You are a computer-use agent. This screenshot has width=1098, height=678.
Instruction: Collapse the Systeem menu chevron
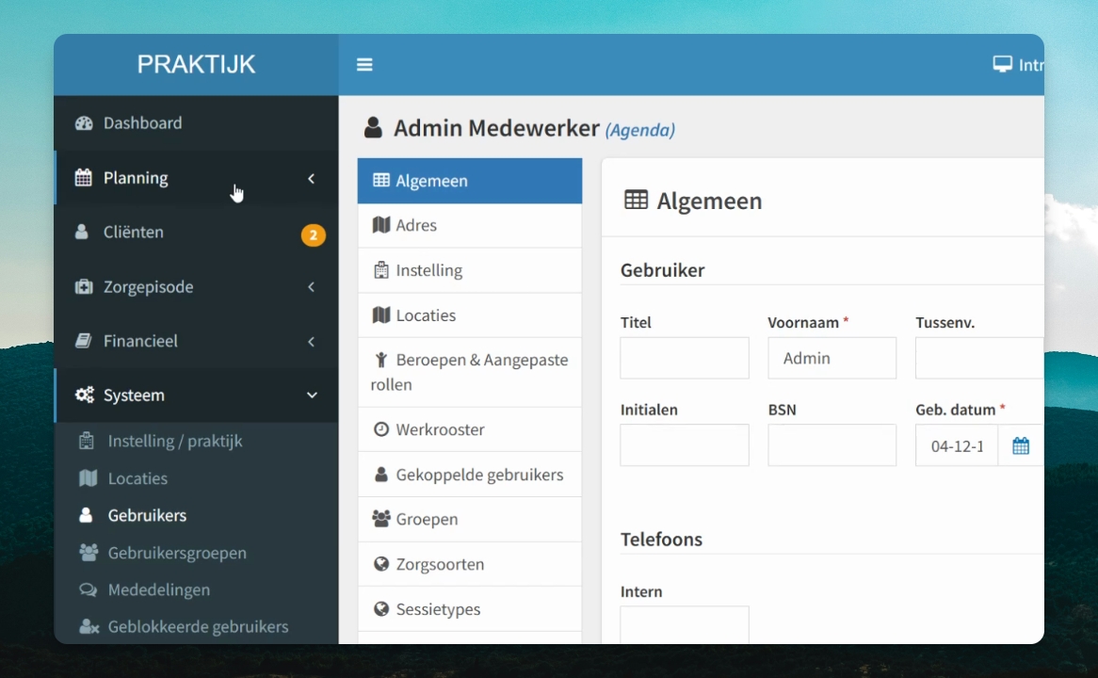pos(312,395)
